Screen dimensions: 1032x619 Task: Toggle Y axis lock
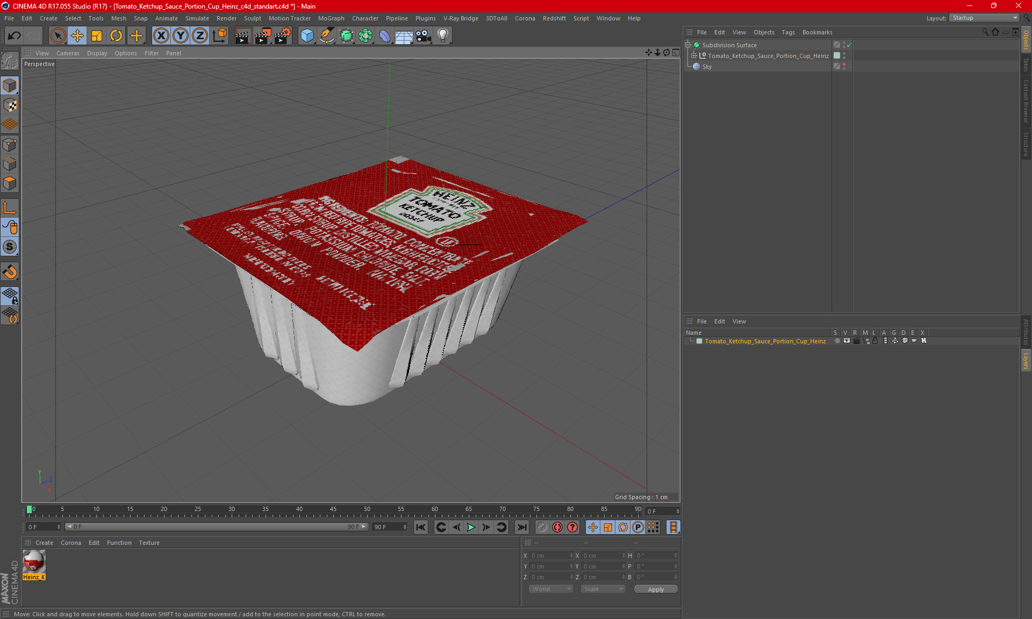click(181, 36)
